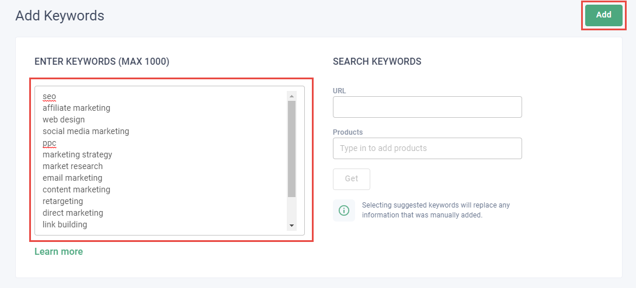Click the keywords box scrollbar thumb
636x288 pixels.
click(x=291, y=149)
